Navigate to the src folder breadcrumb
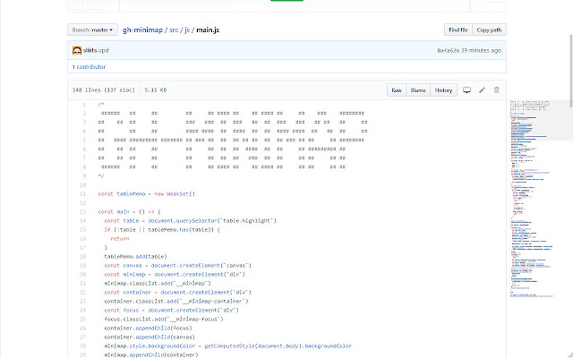This screenshot has height=358, width=573. (x=174, y=30)
